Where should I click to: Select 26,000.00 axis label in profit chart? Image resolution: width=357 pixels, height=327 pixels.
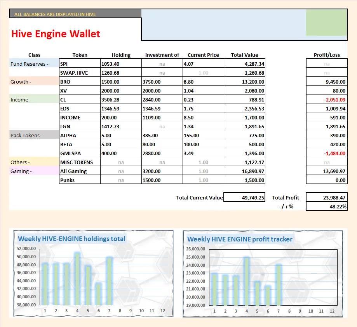(195, 249)
